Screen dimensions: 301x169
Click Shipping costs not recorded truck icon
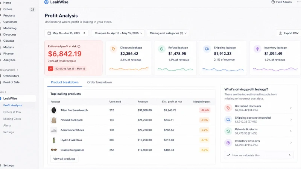click(x=228, y=119)
